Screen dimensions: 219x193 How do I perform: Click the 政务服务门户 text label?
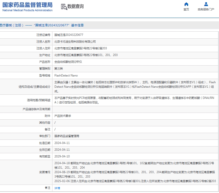point(206,10)
